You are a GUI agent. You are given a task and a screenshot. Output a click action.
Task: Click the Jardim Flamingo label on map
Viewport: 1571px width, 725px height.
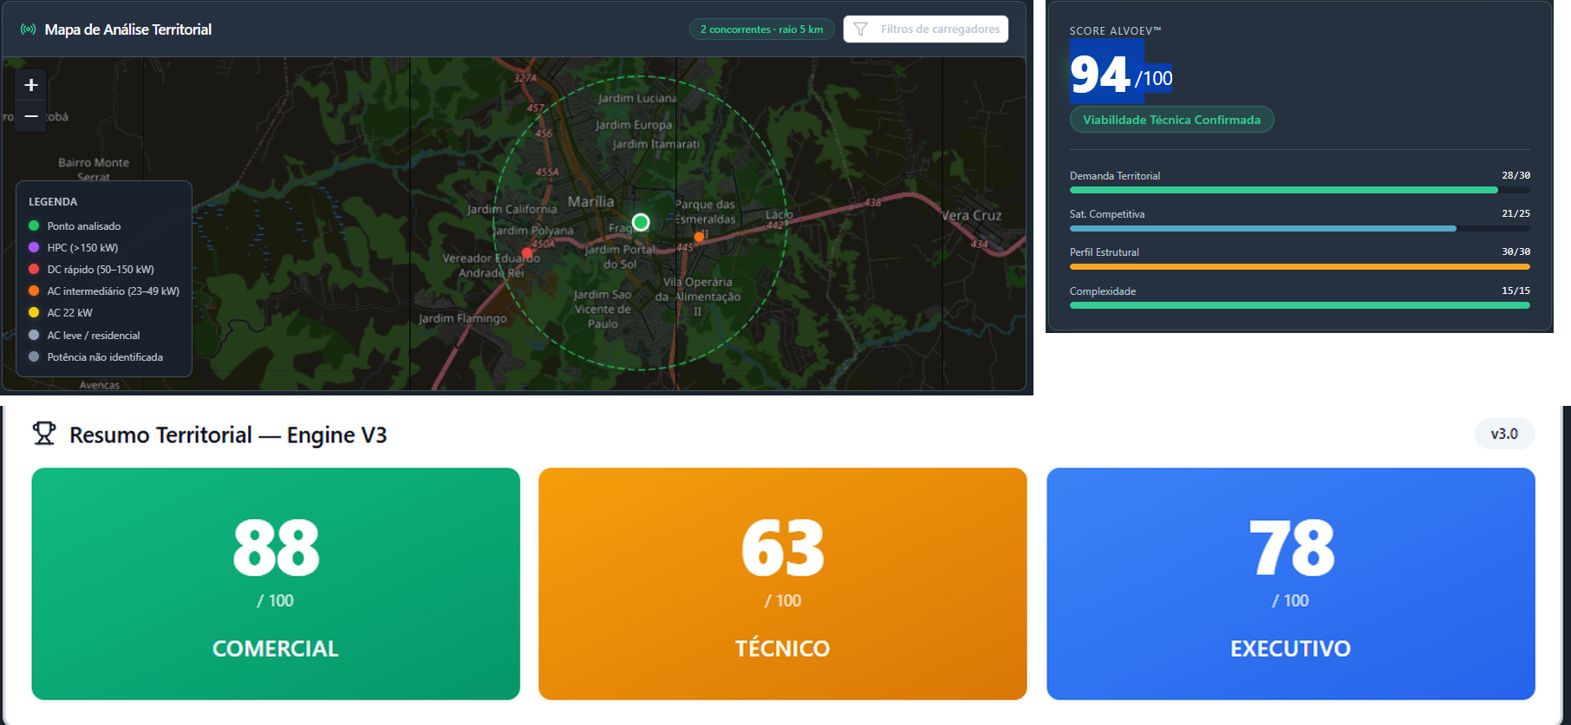click(x=462, y=318)
